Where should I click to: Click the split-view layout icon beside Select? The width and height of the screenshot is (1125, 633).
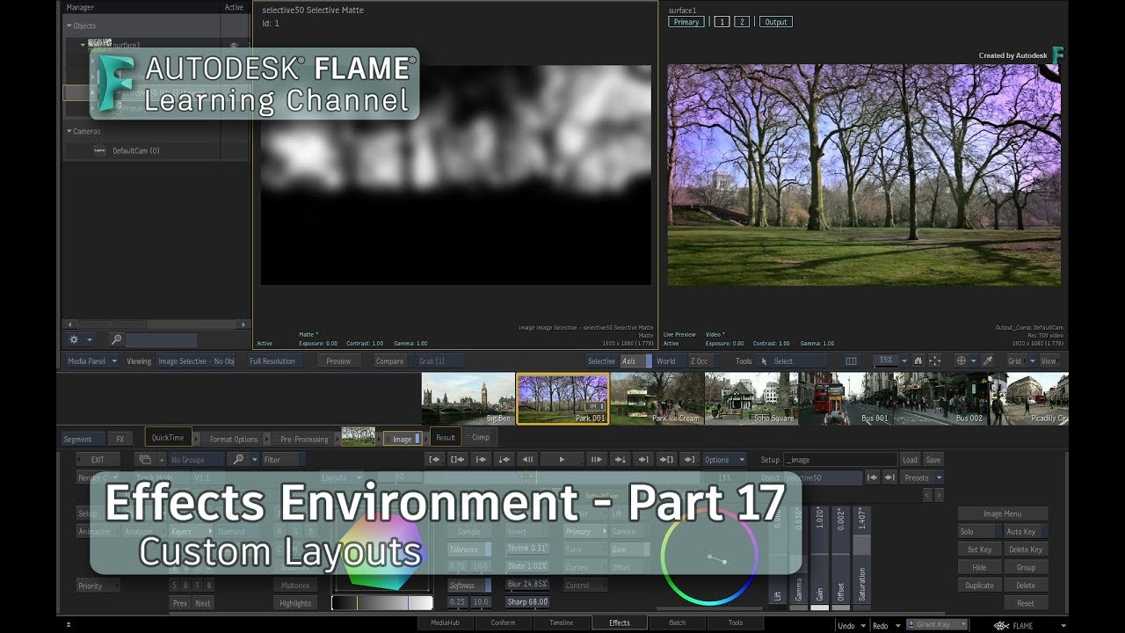(x=851, y=360)
